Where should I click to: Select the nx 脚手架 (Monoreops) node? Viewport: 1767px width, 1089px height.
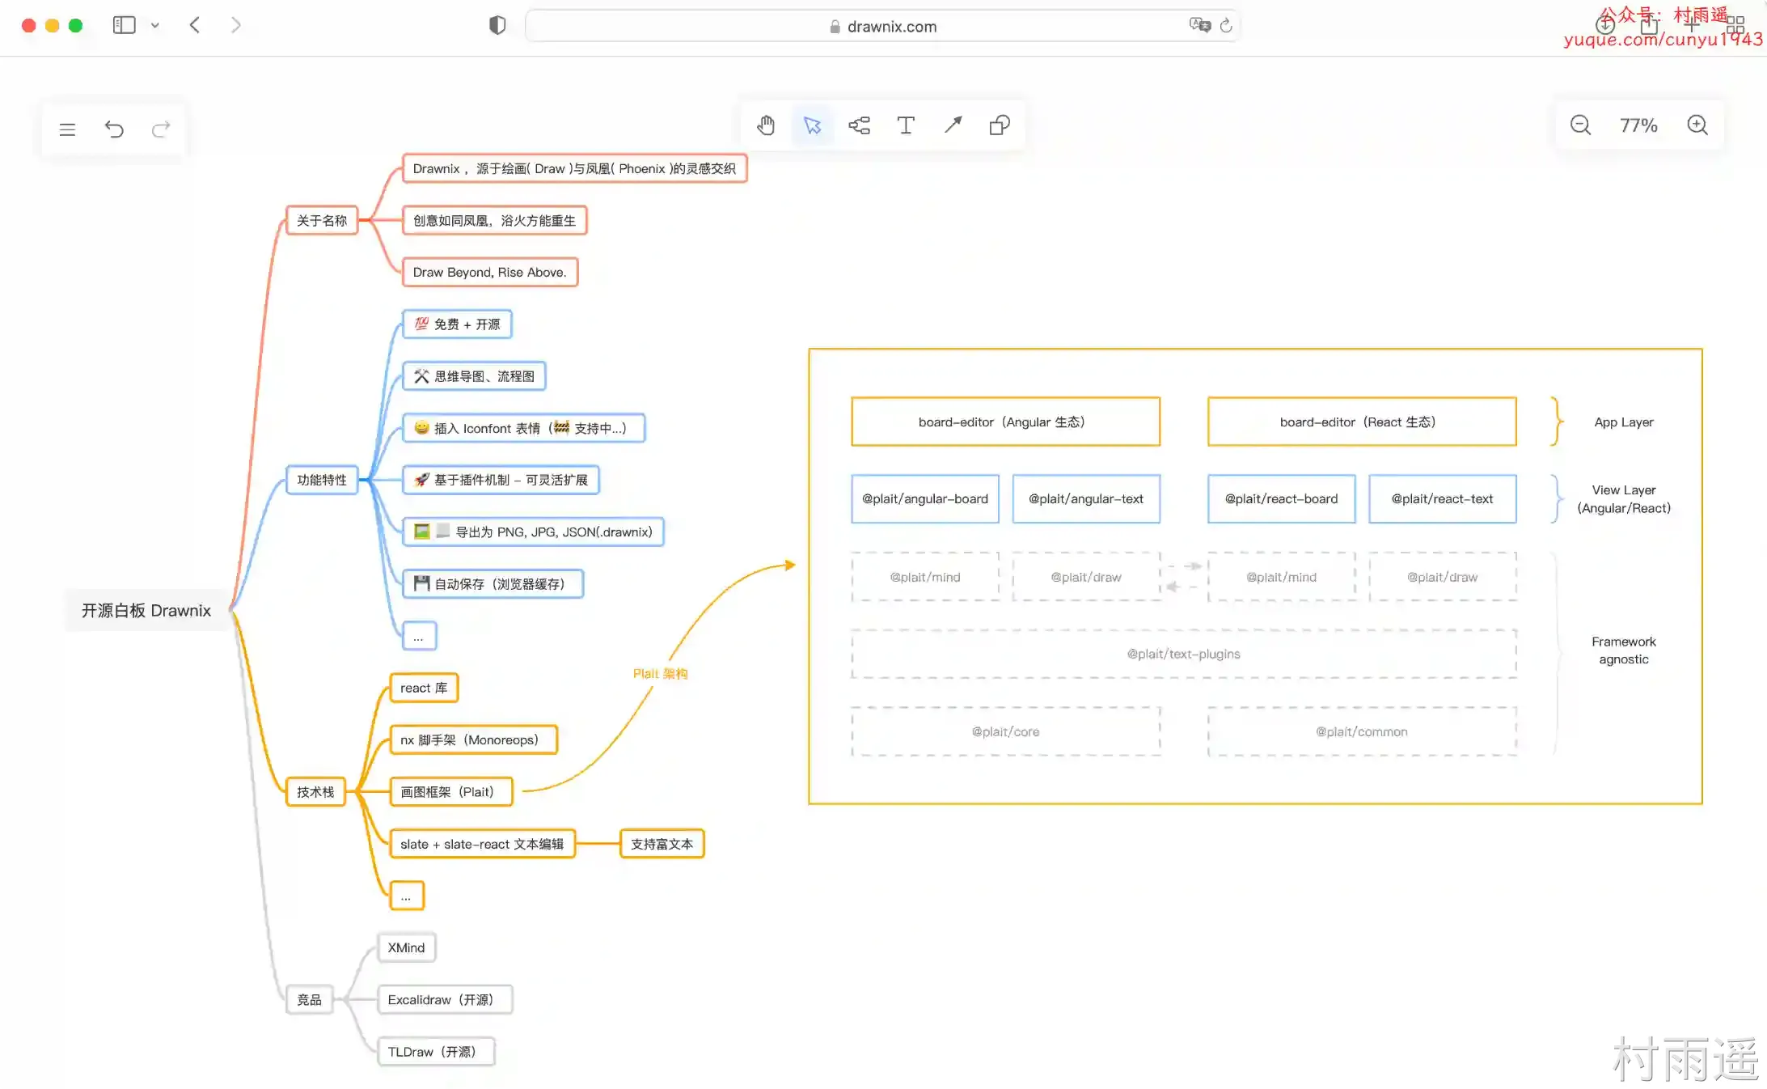coord(474,740)
